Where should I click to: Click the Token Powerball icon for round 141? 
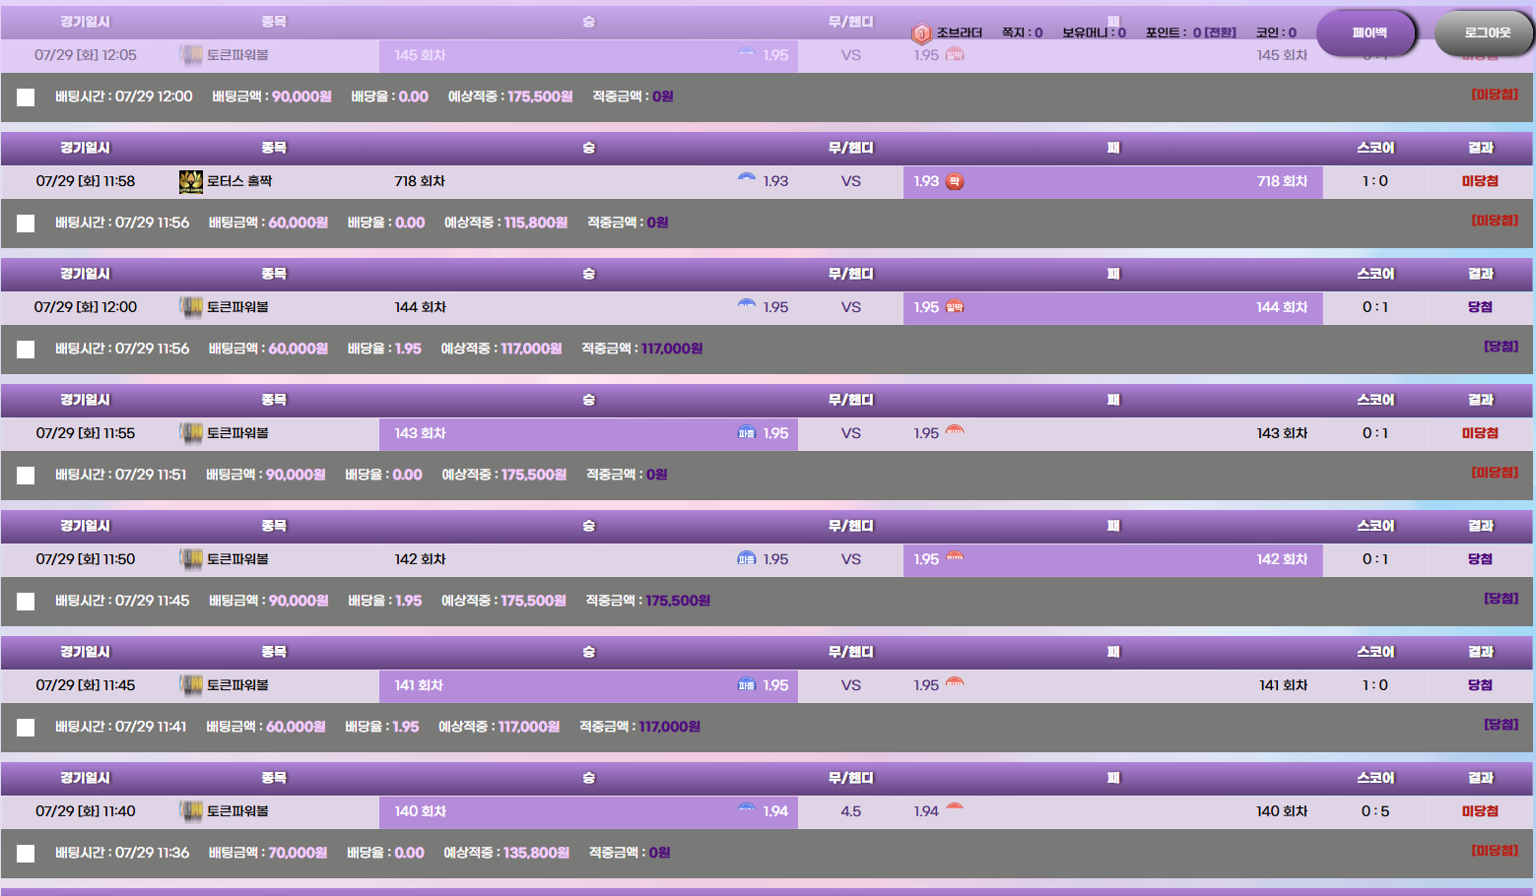pos(190,685)
